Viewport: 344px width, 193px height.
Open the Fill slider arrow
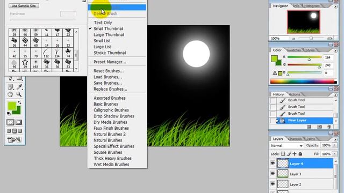pyautogui.click(x=334, y=154)
